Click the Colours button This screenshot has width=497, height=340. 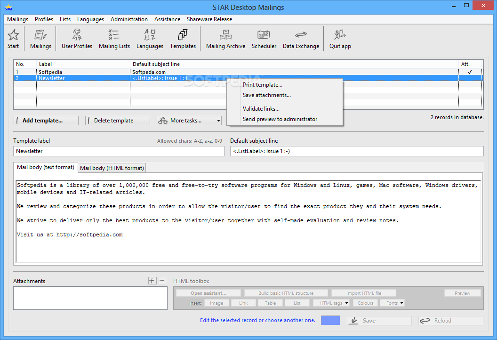[366, 303]
